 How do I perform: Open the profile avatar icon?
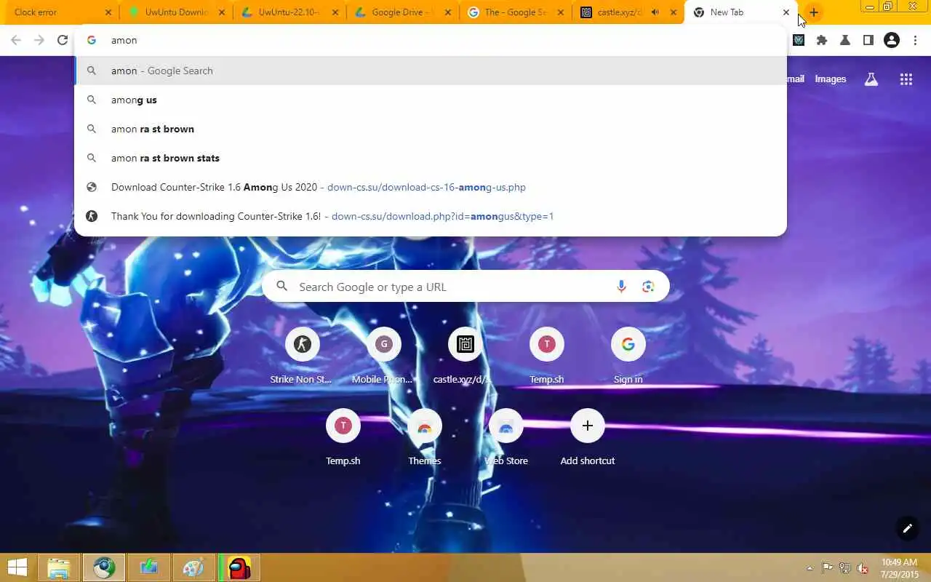coord(892,41)
